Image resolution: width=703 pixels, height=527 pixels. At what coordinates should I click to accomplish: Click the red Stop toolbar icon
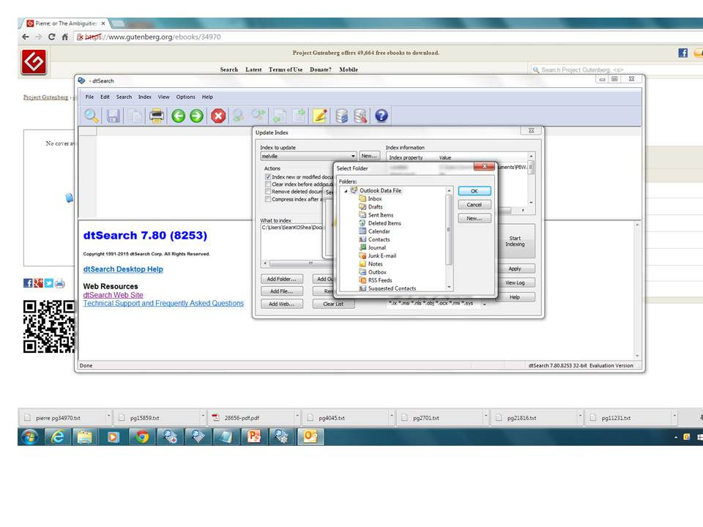[218, 116]
